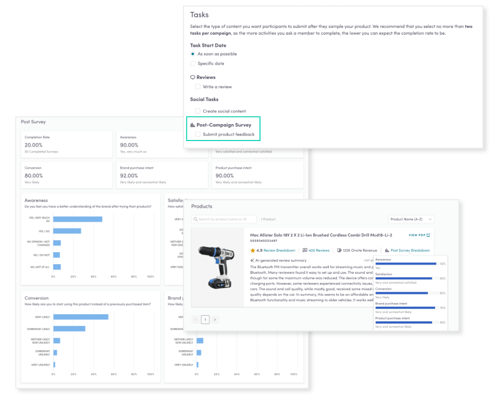Image resolution: width=495 pixels, height=397 pixels.
Task: Click the gold star rating icon
Action: (252, 250)
